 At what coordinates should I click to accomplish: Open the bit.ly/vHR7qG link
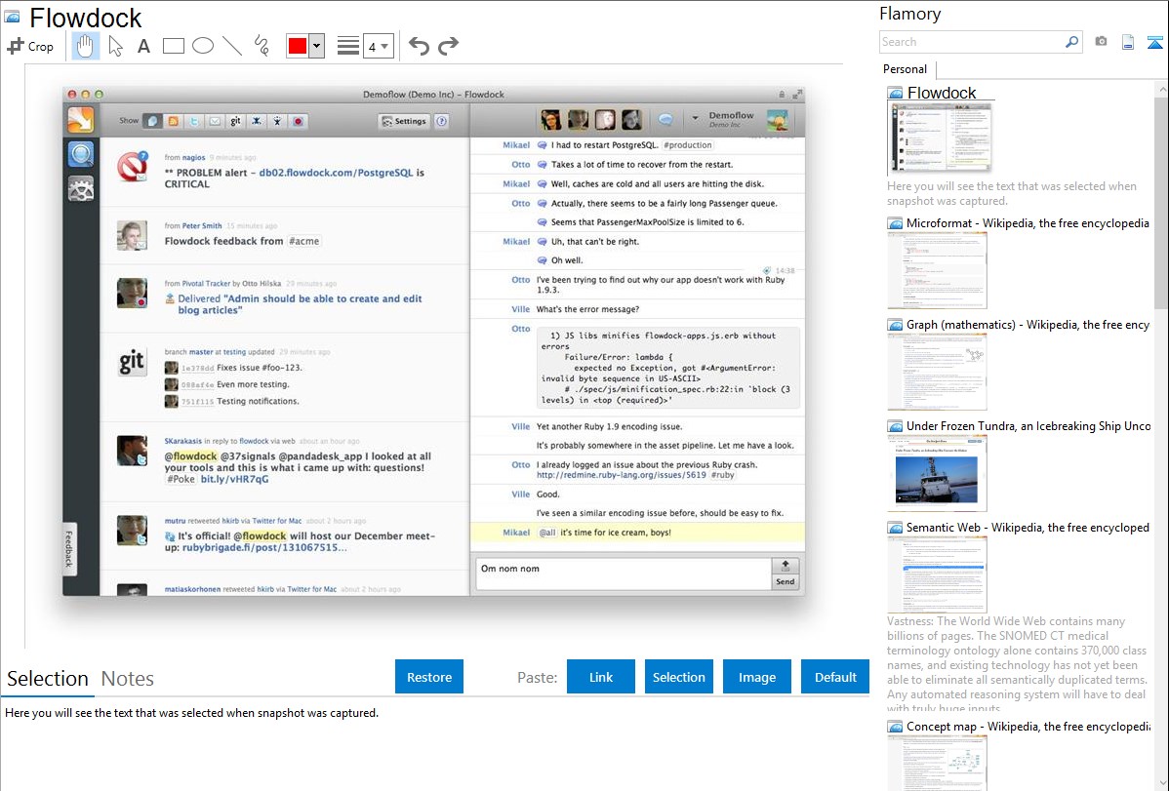click(x=235, y=479)
